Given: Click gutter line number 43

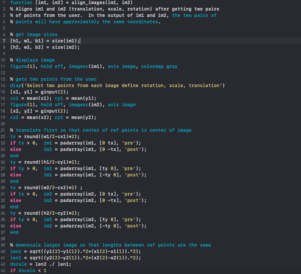Looking at the screenshot, I should (x=3, y=271).
